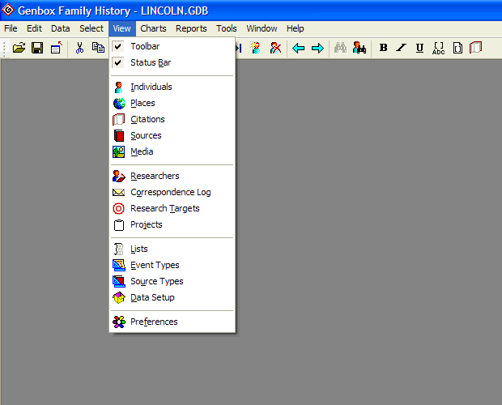
Task: Select Individuals from the View menu
Action: [x=151, y=87]
